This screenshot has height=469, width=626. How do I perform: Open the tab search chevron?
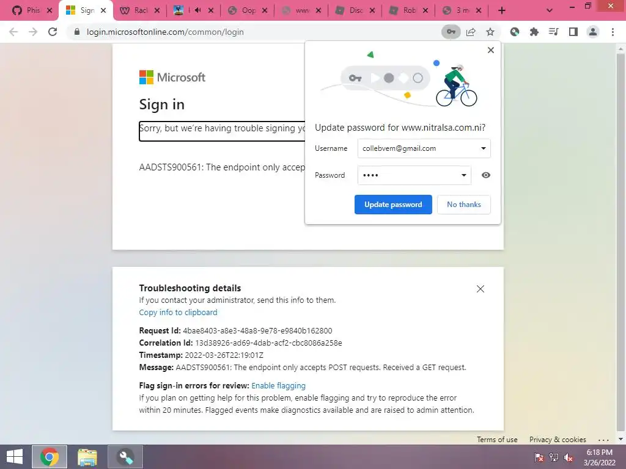click(550, 11)
